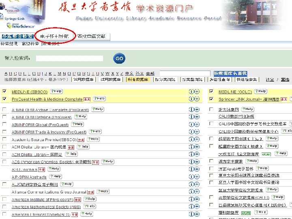The height and width of the screenshot is (219, 292).
Task: Click the database name lookup text box
Action: (185, 73)
